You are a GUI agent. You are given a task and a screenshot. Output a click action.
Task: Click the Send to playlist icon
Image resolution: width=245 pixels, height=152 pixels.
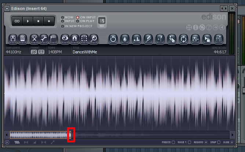[x=219, y=39]
